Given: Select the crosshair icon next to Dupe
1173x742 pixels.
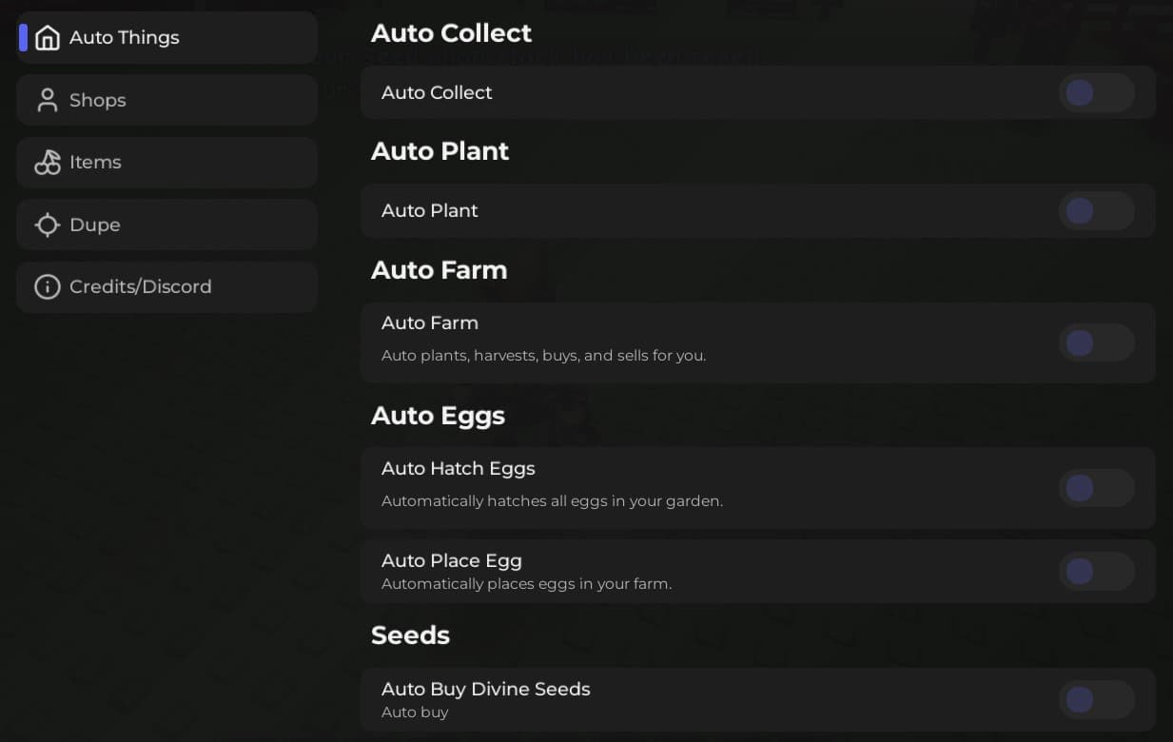Looking at the screenshot, I should click(47, 225).
